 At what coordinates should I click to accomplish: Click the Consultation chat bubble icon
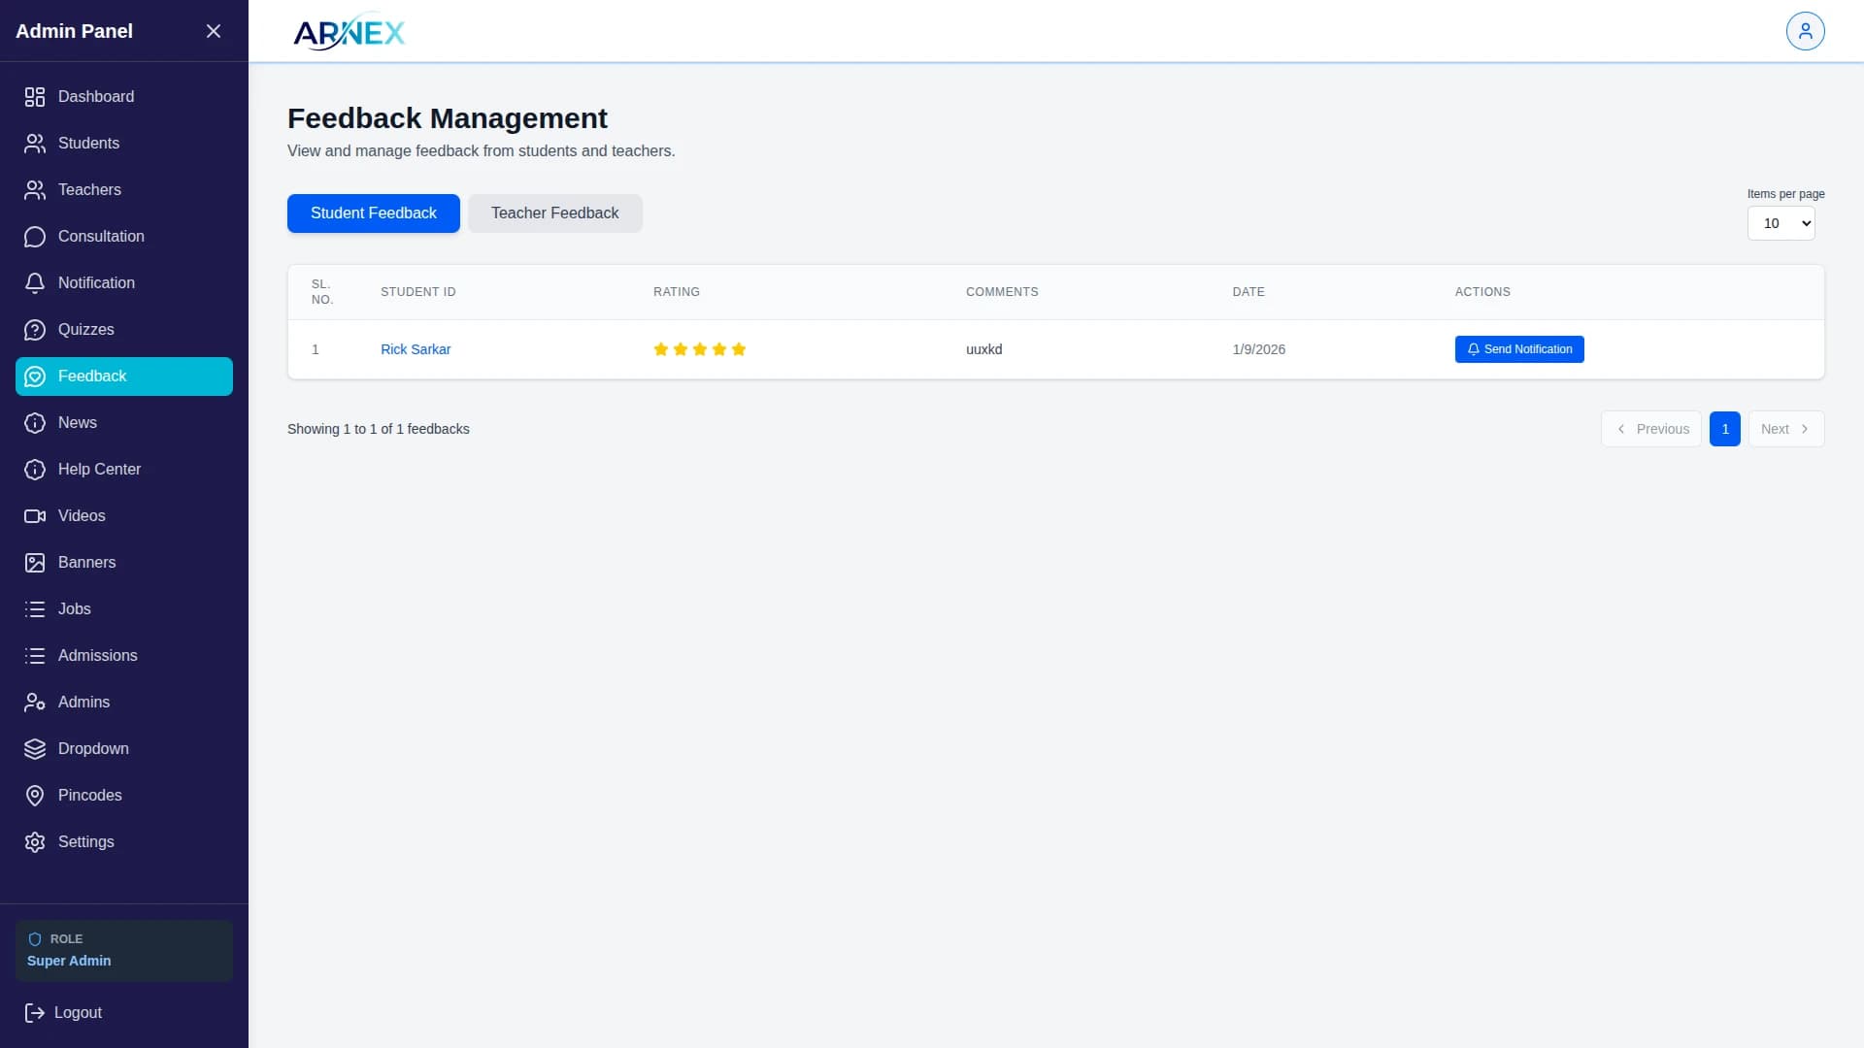click(35, 237)
